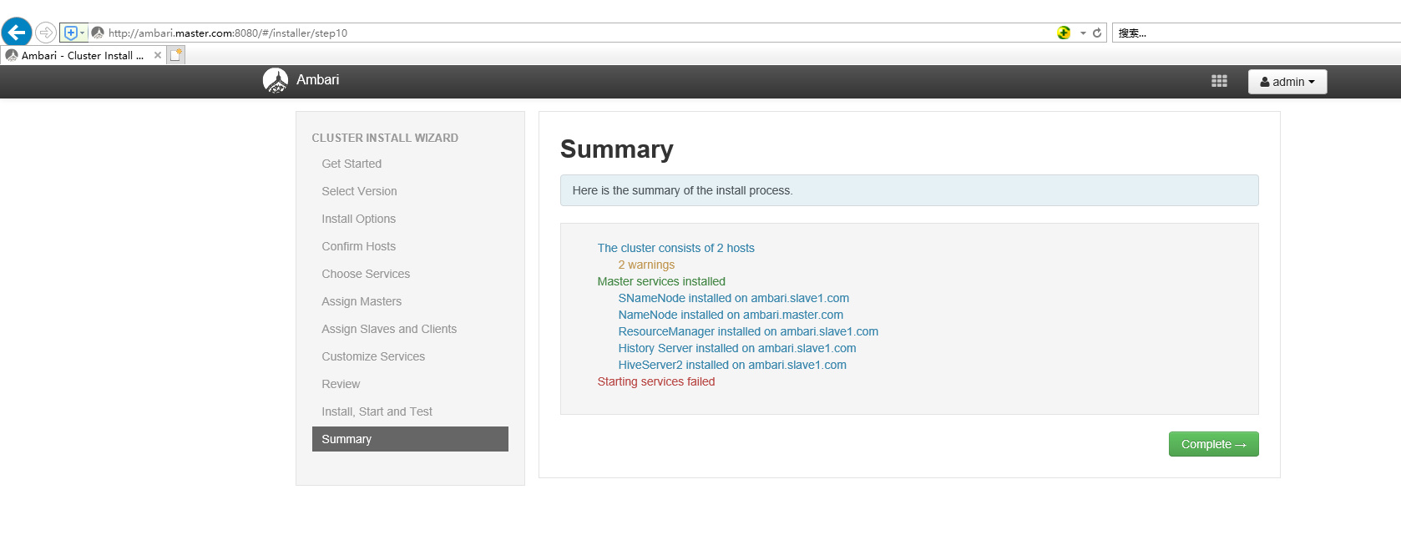
Task: Click the SNameNode installed on ambari.slave1.com line
Action: (x=733, y=298)
